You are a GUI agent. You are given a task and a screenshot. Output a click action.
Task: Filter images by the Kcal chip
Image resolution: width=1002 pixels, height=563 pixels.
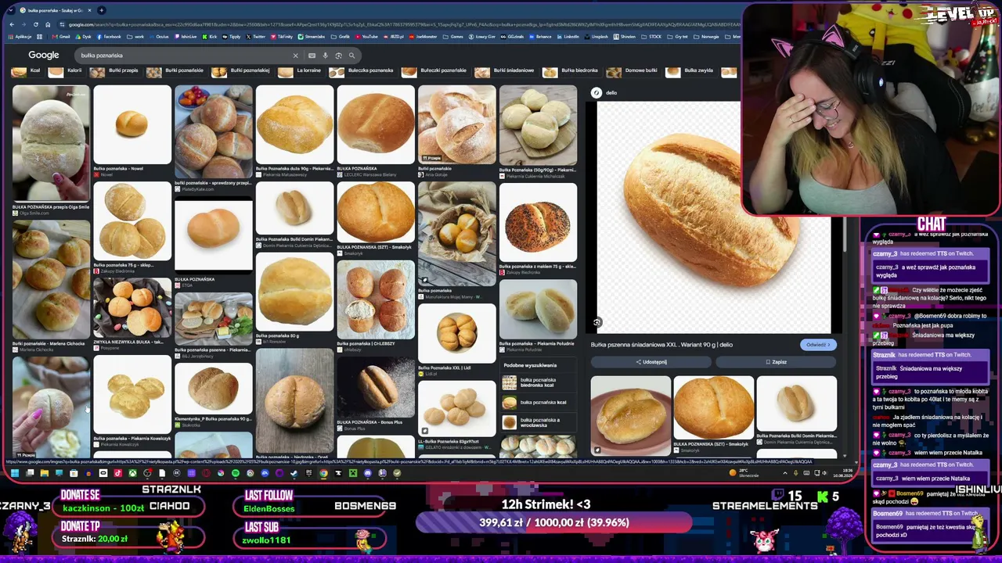(x=27, y=71)
